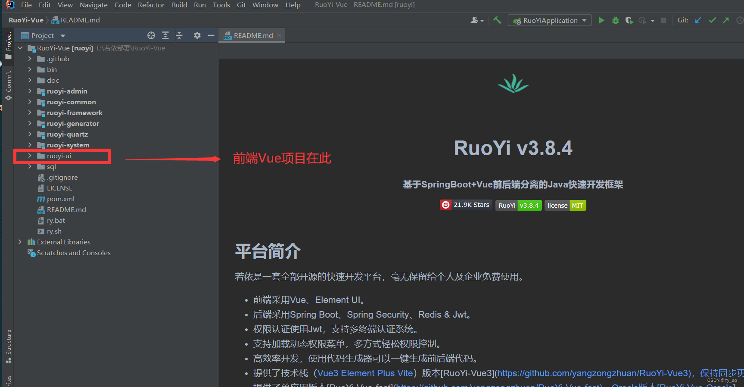This screenshot has height=387, width=744.
Task: Open the Code menu
Action: [123, 5]
